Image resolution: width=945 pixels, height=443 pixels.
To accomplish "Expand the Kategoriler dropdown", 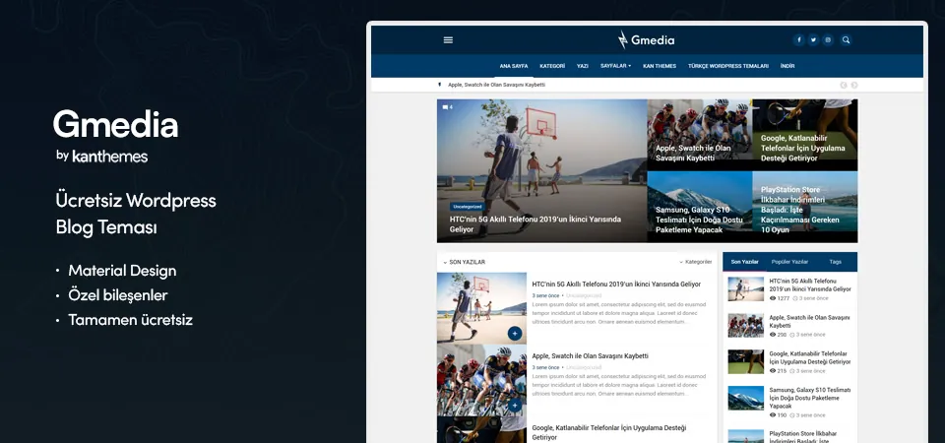I will click(696, 262).
